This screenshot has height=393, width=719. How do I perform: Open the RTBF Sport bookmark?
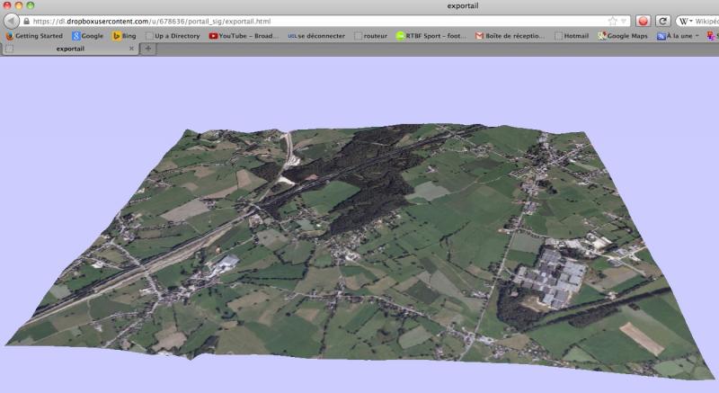(x=432, y=36)
